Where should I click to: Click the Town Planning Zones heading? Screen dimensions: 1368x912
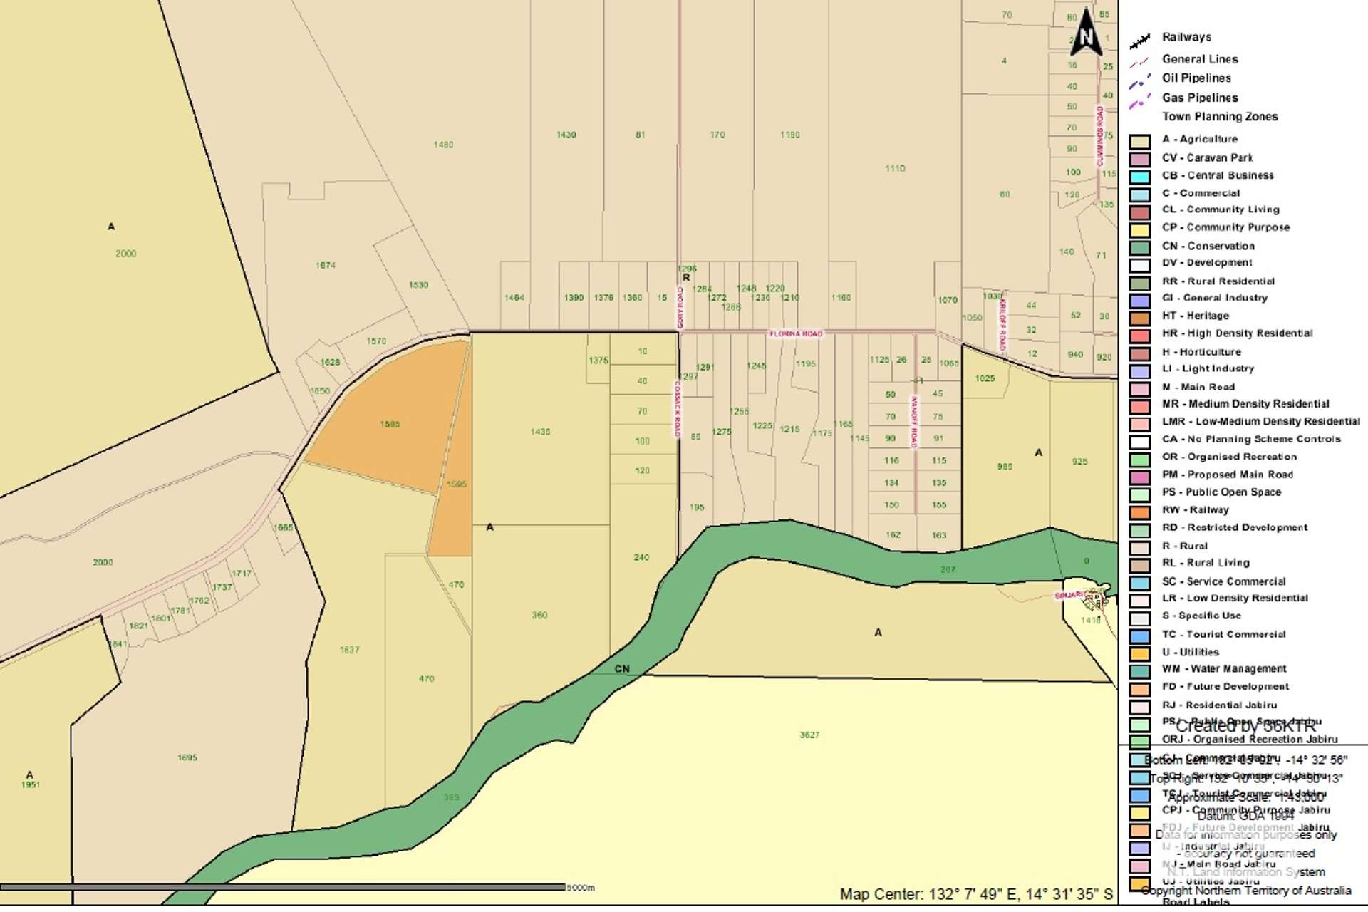tap(1220, 117)
